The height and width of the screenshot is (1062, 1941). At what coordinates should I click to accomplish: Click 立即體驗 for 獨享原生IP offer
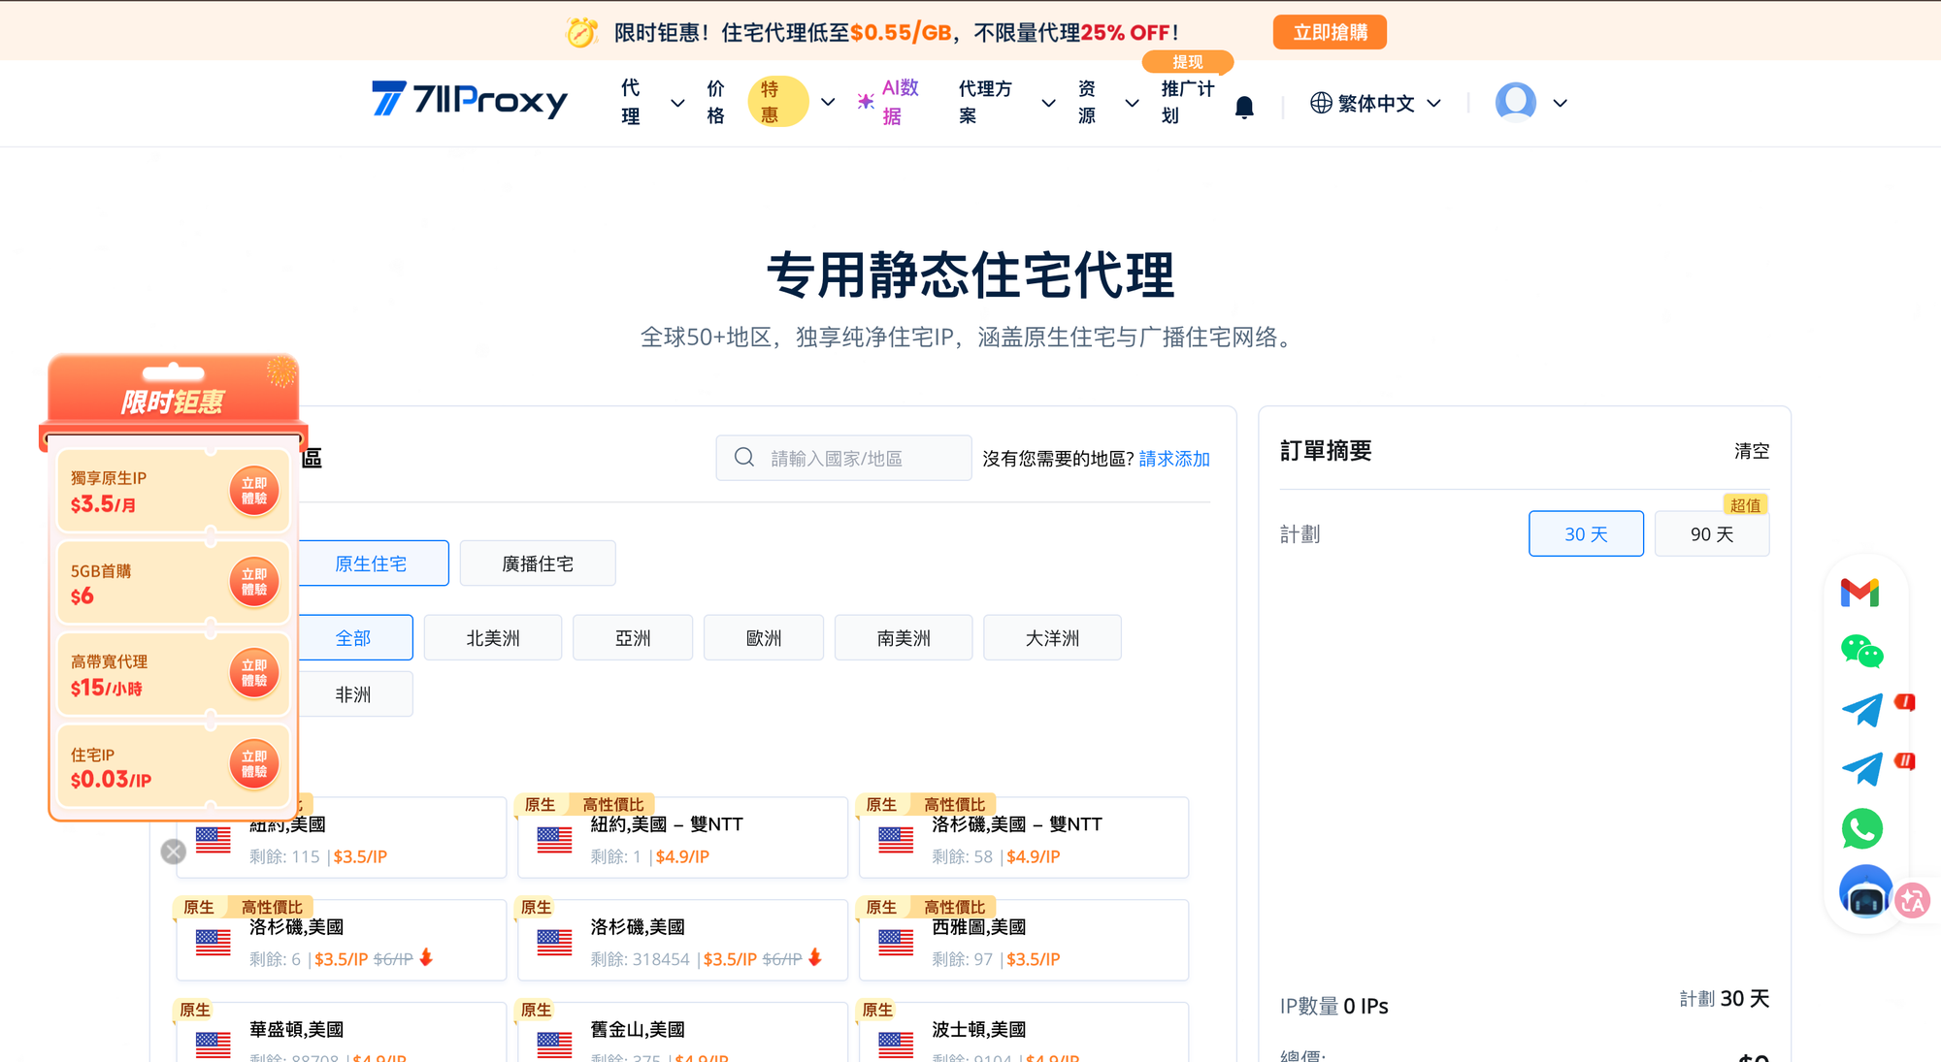click(x=254, y=491)
